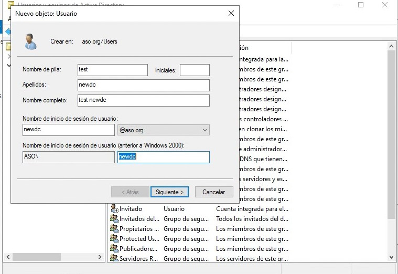
Task: Select the Servidores R... group icon
Action: (x=114, y=259)
